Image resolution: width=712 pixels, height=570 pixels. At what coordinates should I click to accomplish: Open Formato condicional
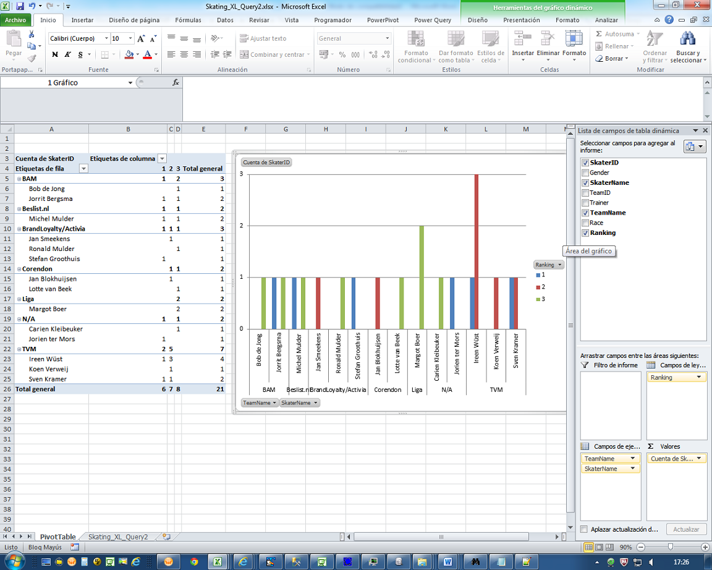(416, 46)
